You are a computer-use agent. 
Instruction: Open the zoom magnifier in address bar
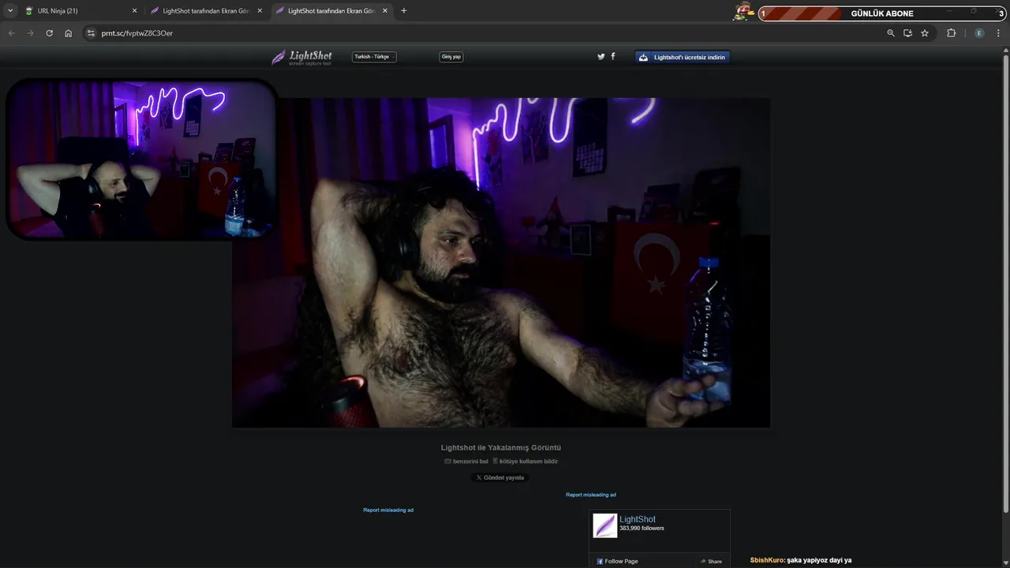coord(891,33)
